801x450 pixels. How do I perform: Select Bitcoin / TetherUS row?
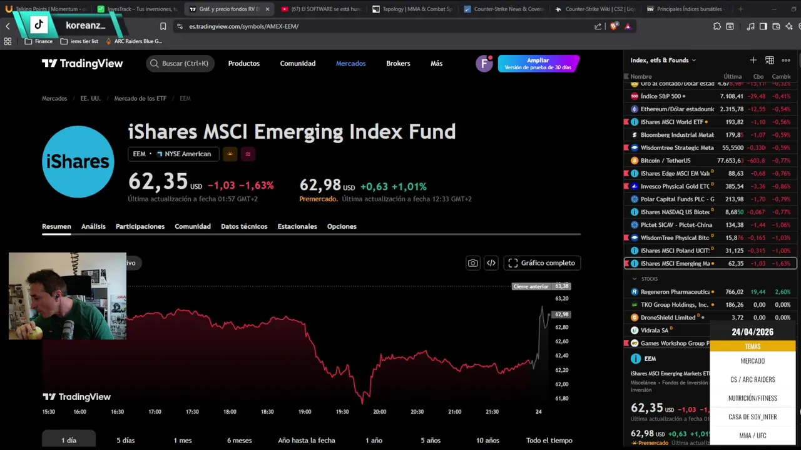point(711,161)
